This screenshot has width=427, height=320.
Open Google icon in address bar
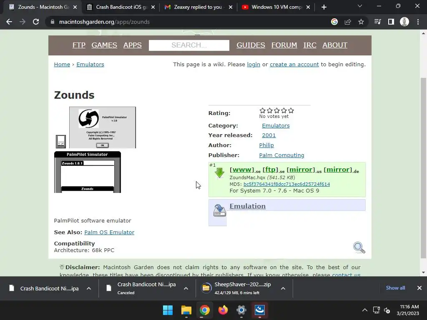pos(334,22)
